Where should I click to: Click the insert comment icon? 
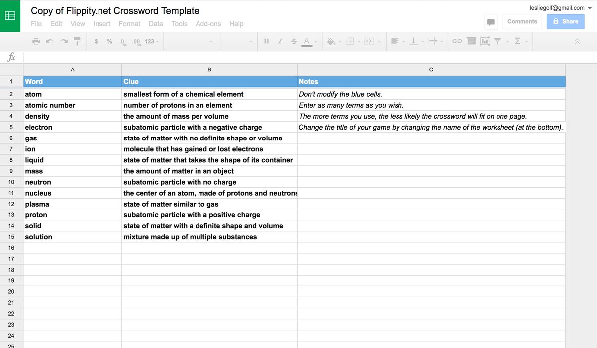coord(471,41)
